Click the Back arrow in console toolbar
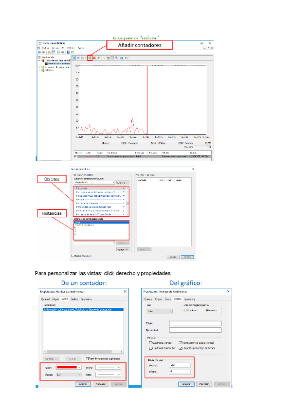This screenshot has height=413, width=292. click(39, 52)
